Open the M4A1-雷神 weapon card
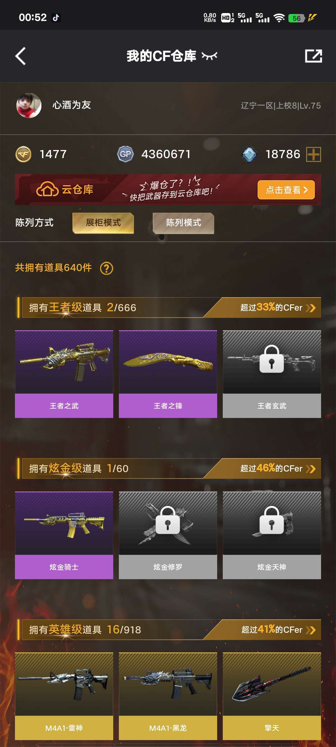 pyautogui.click(x=64, y=696)
